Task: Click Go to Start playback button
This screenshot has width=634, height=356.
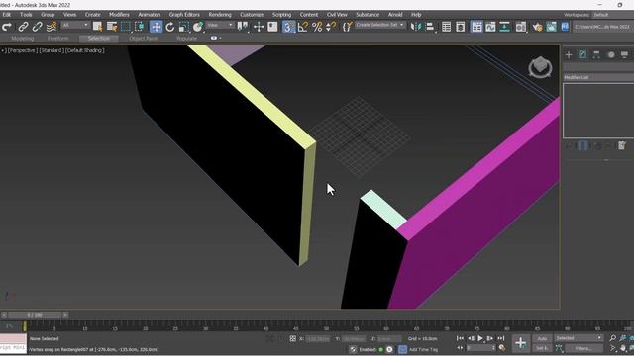Action: pyautogui.click(x=460, y=338)
